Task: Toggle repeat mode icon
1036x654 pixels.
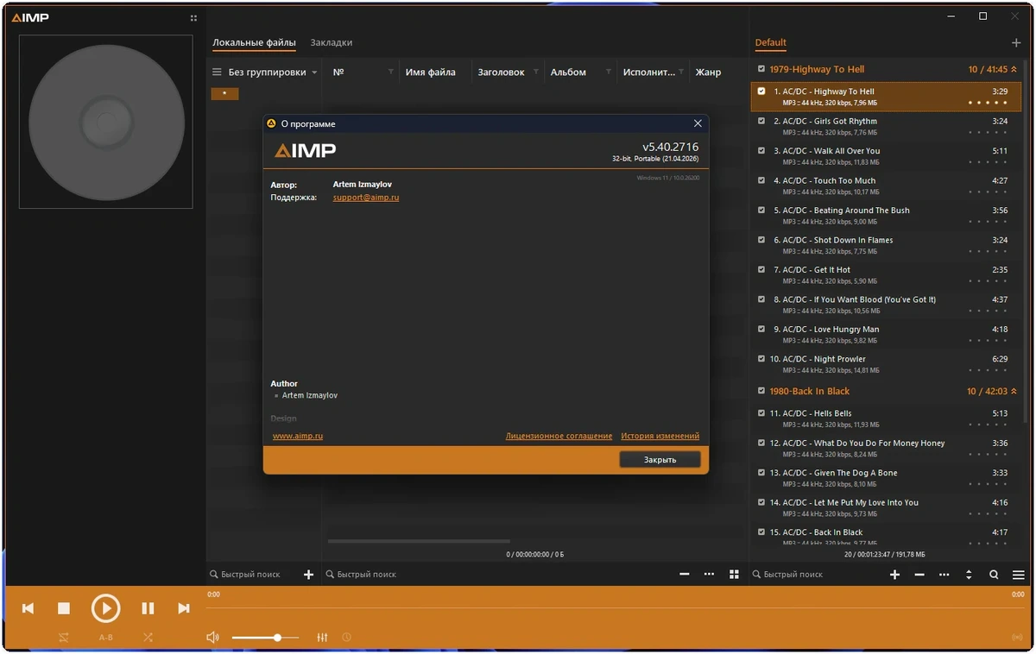Action: 64,638
